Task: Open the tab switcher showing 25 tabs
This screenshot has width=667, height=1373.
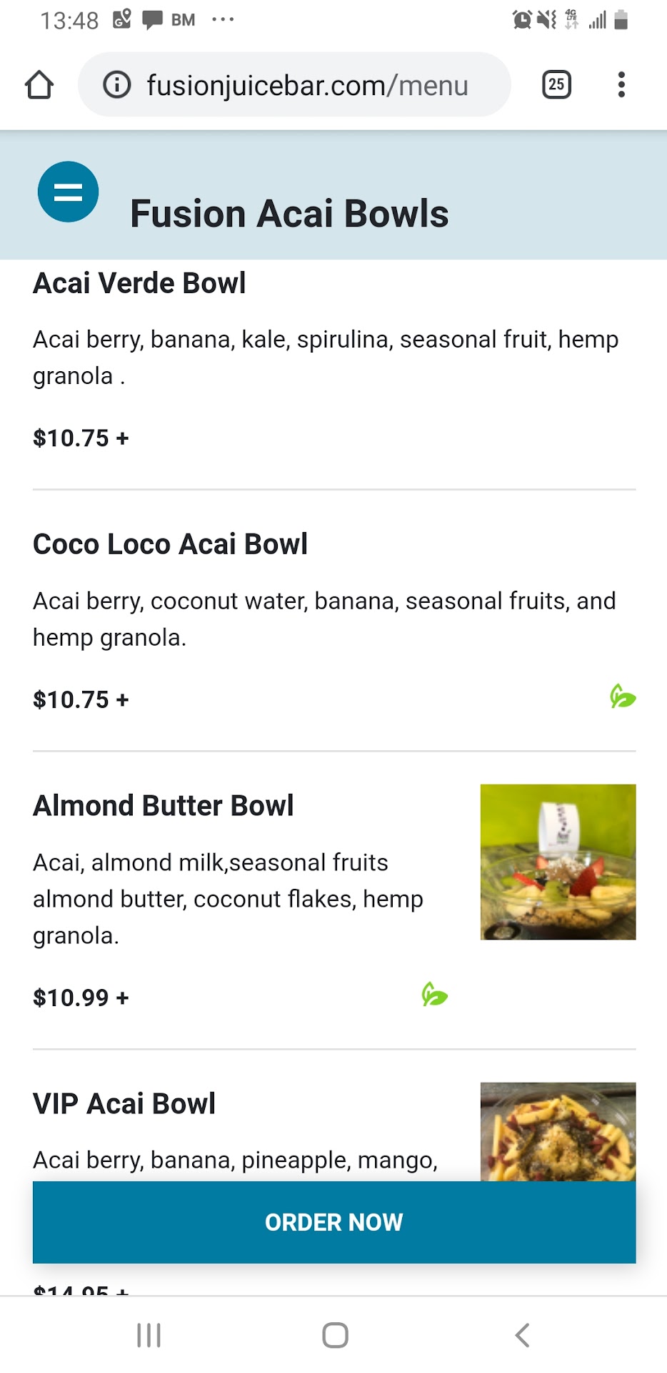Action: coord(556,84)
